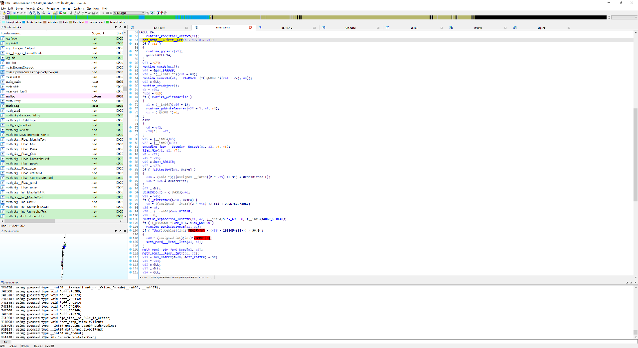The width and height of the screenshot is (638, 348).
Task: Click the Save database toolbar icon
Action: tap(7, 13)
